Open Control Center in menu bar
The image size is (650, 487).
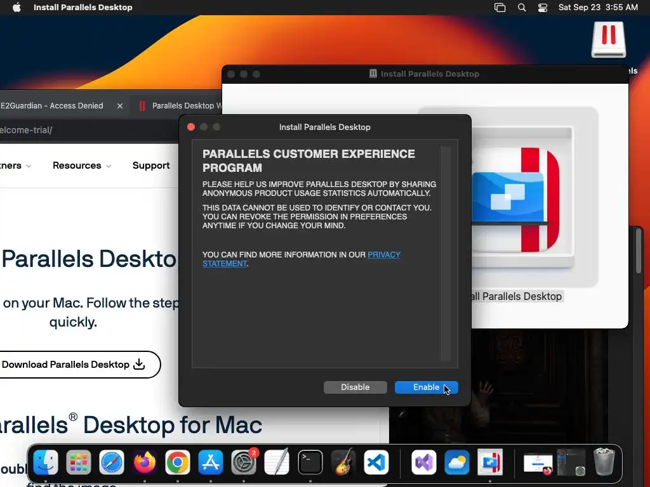[543, 8]
